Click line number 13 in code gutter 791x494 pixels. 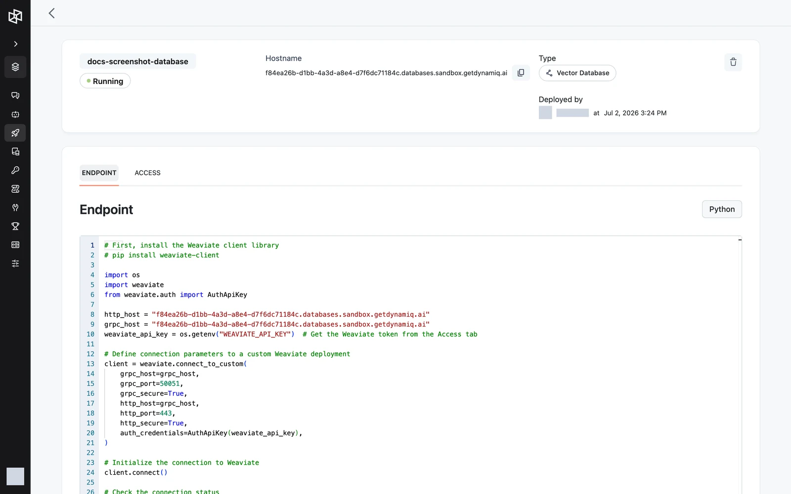coord(90,364)
